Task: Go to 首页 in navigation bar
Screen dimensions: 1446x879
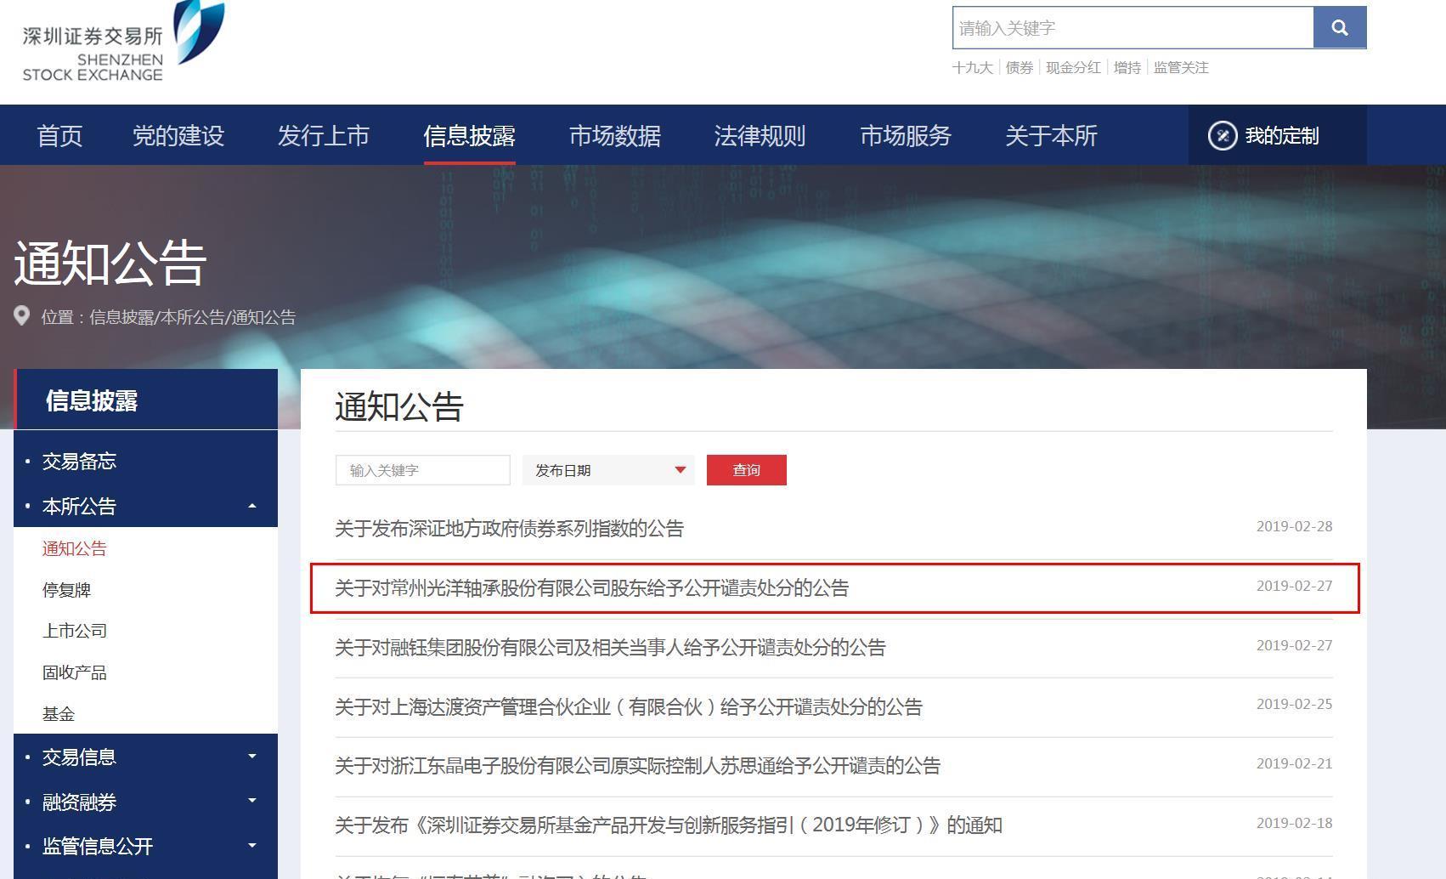Action: 59,136
